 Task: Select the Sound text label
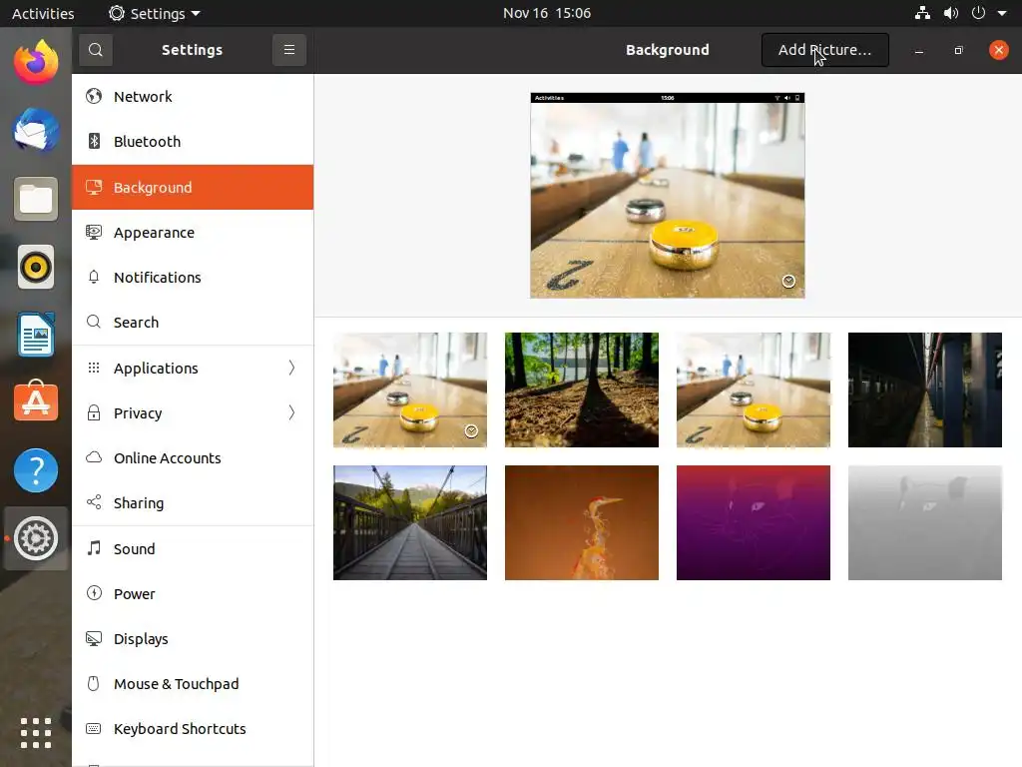tap(135, 548)
